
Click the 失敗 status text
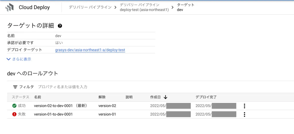(x=22, y=114)
